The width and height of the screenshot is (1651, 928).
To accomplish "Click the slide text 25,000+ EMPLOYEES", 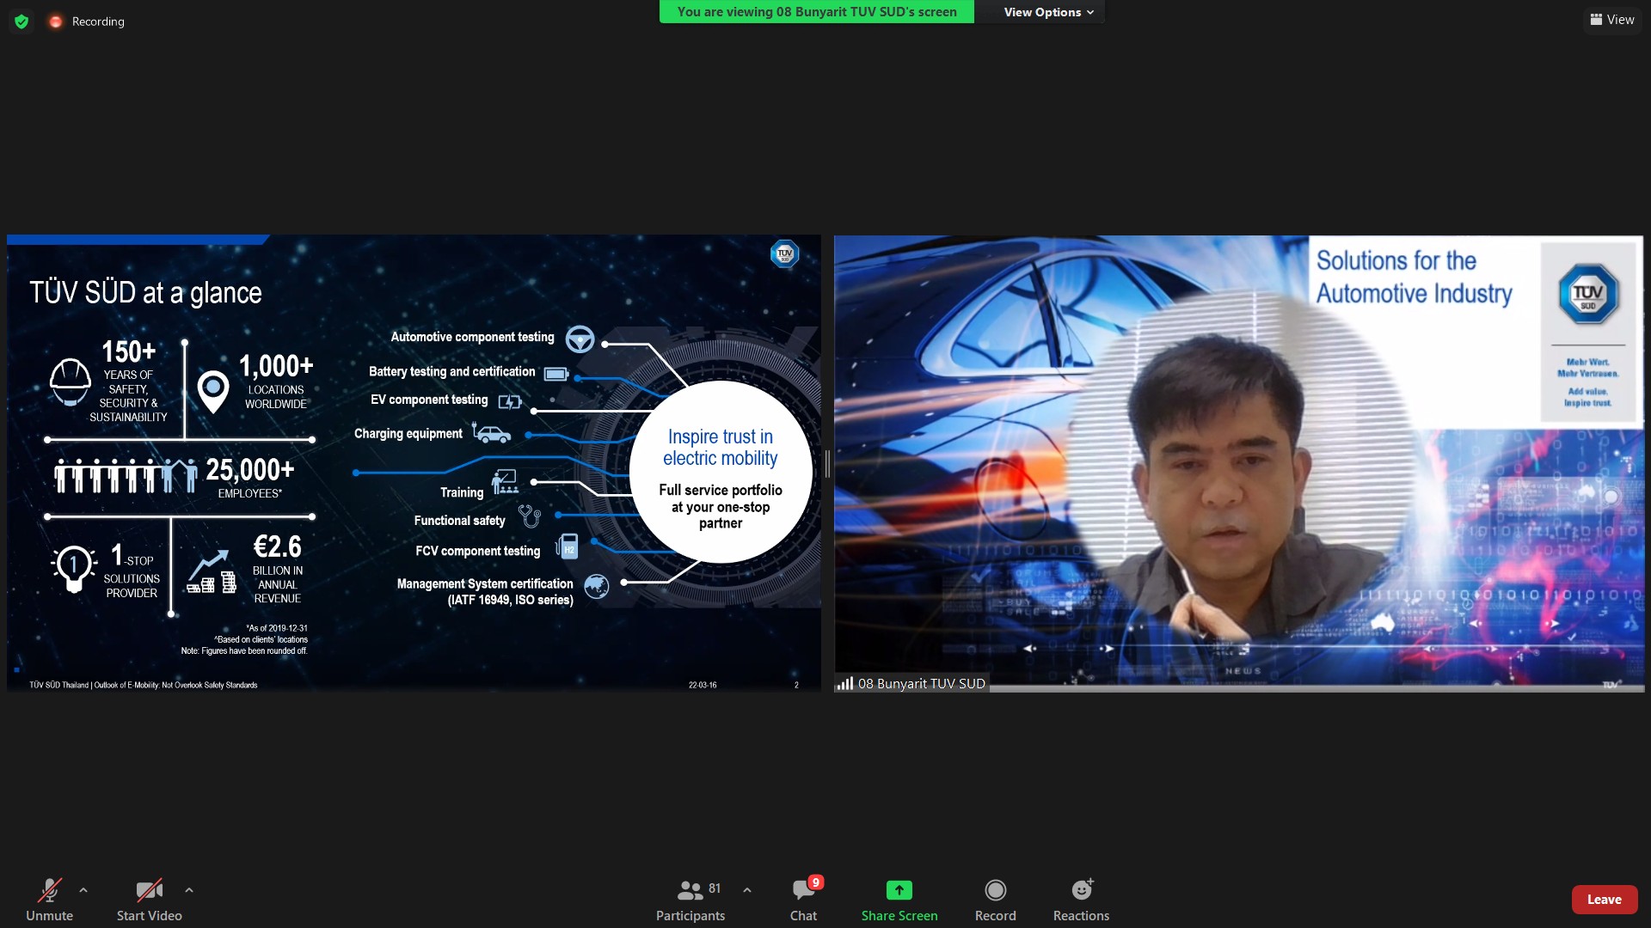I will tap(250, 478).
